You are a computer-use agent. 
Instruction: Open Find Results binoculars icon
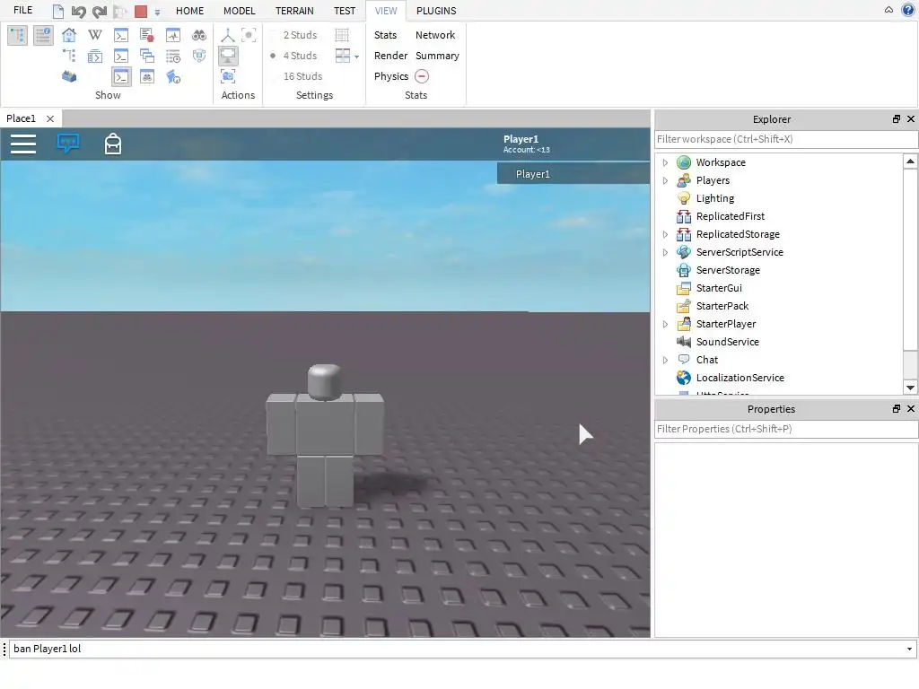point(198,35)
